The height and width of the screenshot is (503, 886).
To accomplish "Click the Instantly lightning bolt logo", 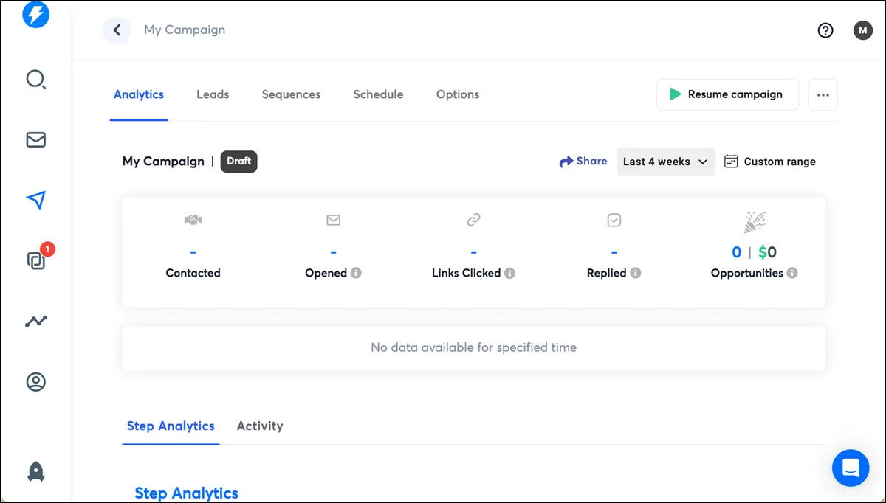I will click(x=35, y=14).
